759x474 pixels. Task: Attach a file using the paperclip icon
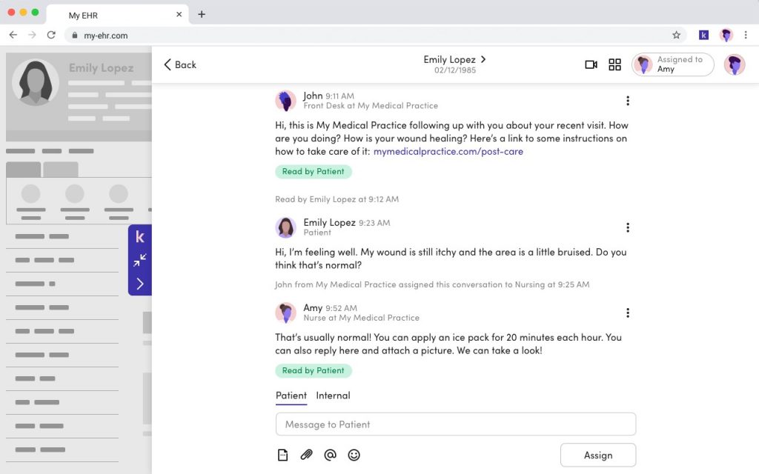[x=306, y=455]
